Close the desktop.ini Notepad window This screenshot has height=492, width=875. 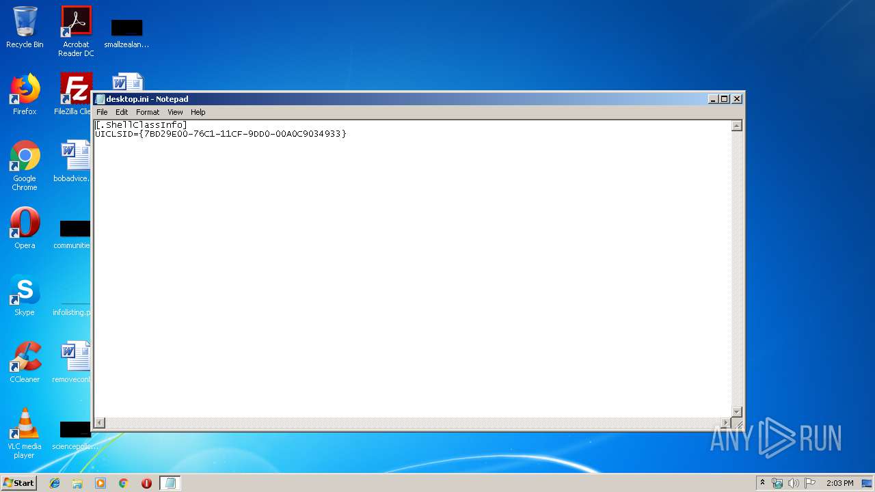(x=737, y=99)
